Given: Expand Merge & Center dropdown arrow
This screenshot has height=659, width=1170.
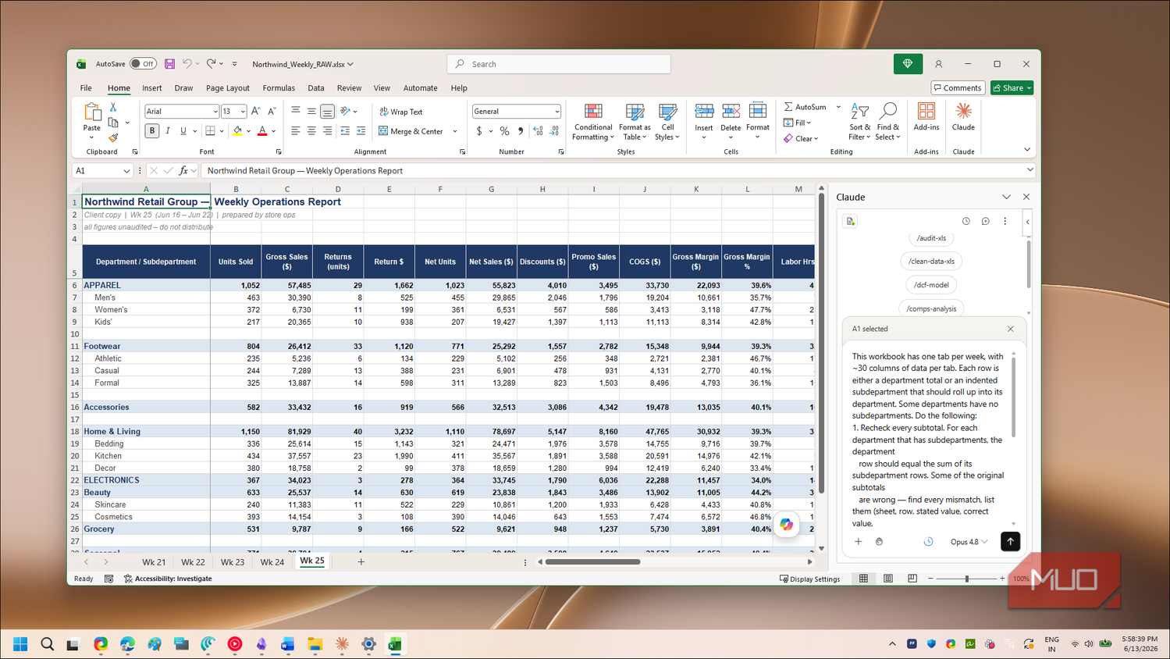Looking at the screenshot, I should point(455,131).
